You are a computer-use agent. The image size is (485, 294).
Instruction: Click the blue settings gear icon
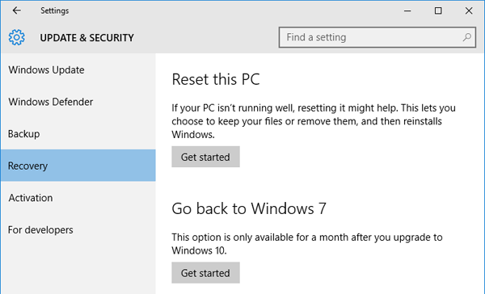(17, 37)
